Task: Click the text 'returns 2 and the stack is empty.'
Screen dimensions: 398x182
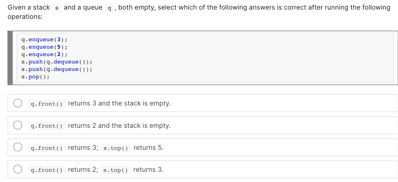Action: (120, 125)
